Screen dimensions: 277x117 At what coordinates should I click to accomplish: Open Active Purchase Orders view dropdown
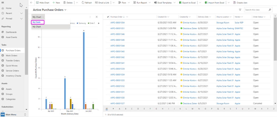[66, 10]
